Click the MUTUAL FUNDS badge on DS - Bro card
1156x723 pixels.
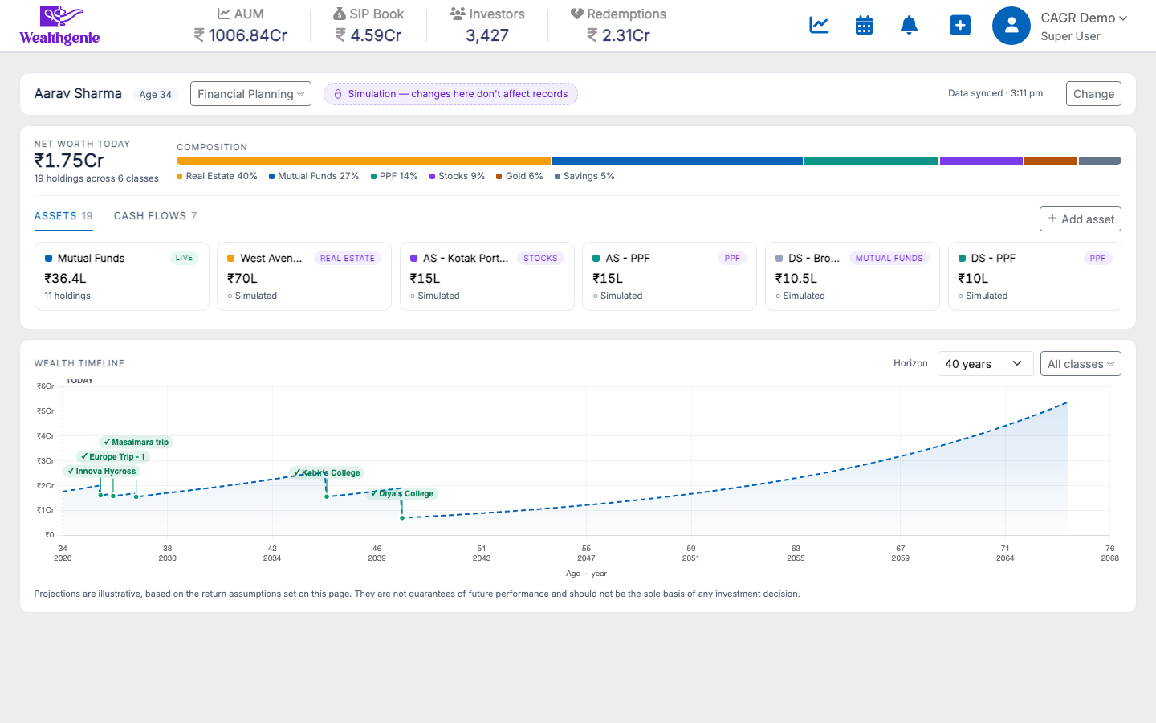coord(889,258)
